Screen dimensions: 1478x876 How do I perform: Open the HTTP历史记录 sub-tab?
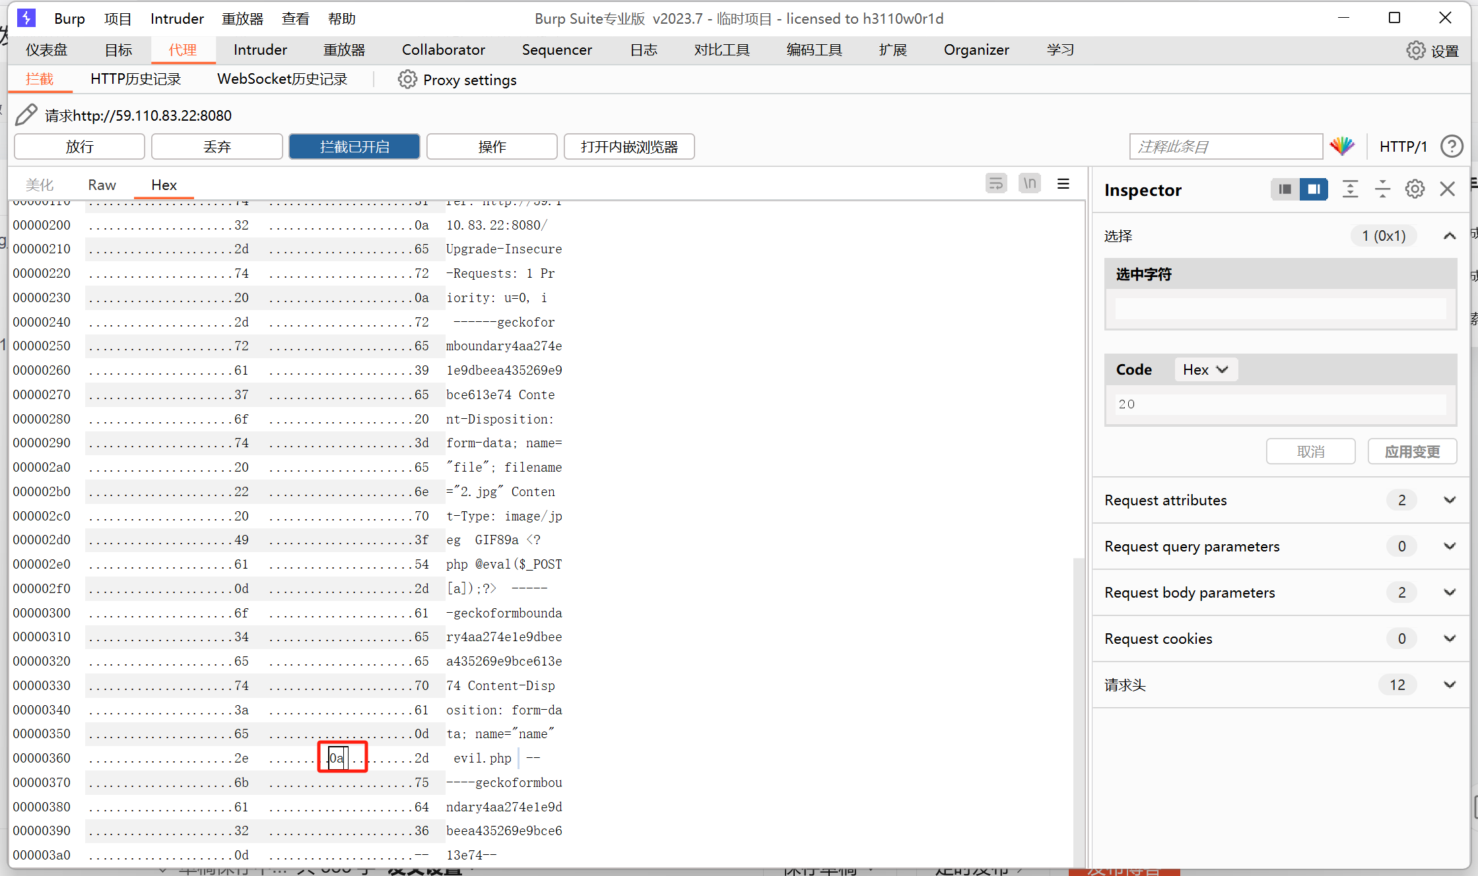(x=135, y=79)
